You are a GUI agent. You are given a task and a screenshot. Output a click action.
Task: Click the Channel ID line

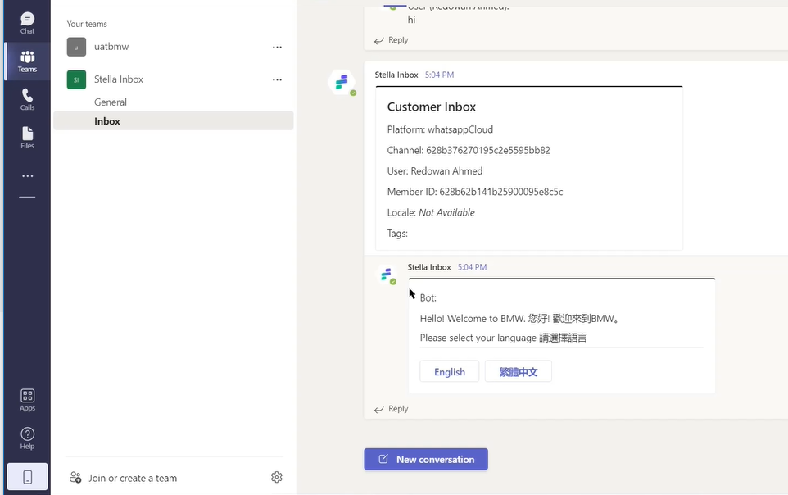(x=469, y=151)
